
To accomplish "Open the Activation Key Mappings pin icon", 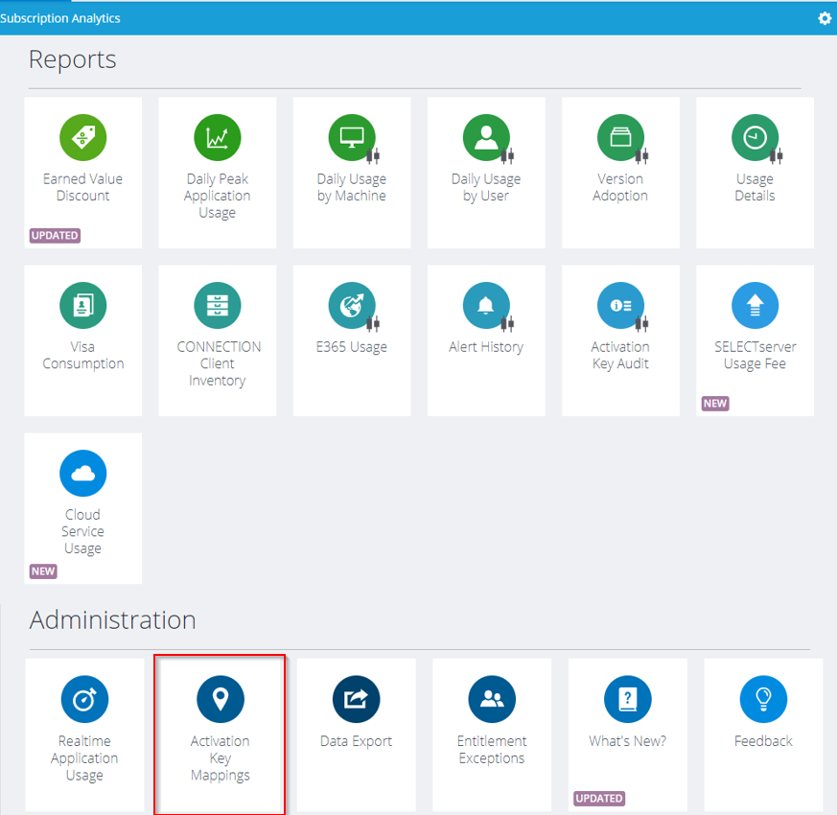I will coord(221,699).
